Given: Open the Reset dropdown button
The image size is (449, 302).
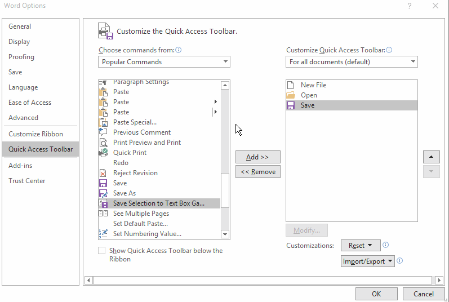Looking at the screenshot, I should [361, 245].
